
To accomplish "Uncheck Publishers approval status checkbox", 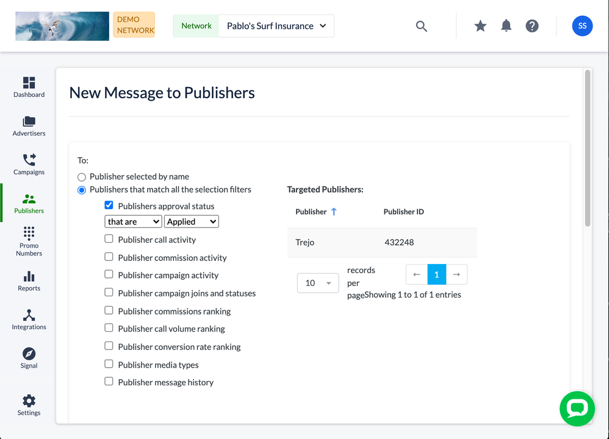I will (x=109, y=205).
